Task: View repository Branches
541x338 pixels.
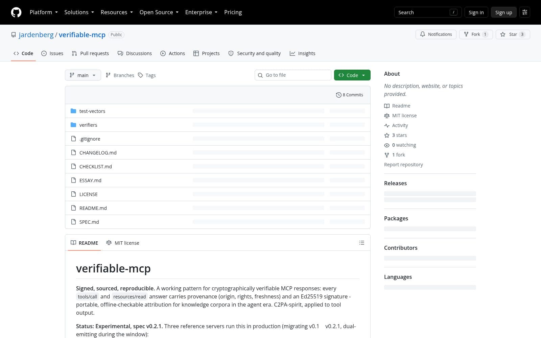Action: click(x=120, y=75)
